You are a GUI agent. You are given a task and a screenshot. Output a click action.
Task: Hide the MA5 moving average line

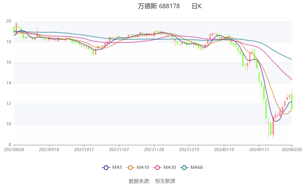pyautogui.click(x=117, y=167)
